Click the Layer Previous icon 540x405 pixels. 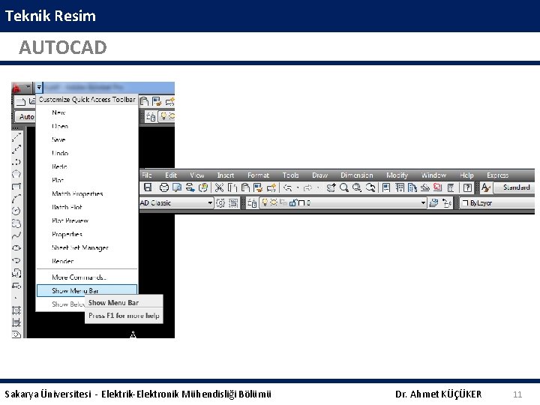point(447,203)
